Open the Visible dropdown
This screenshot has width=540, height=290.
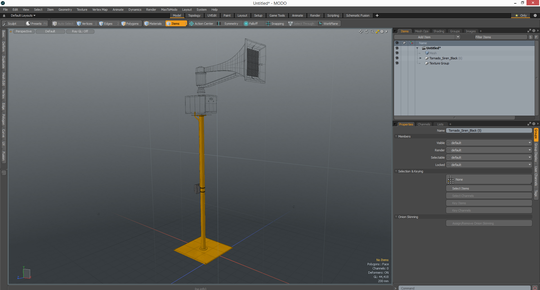click(489, 143)
